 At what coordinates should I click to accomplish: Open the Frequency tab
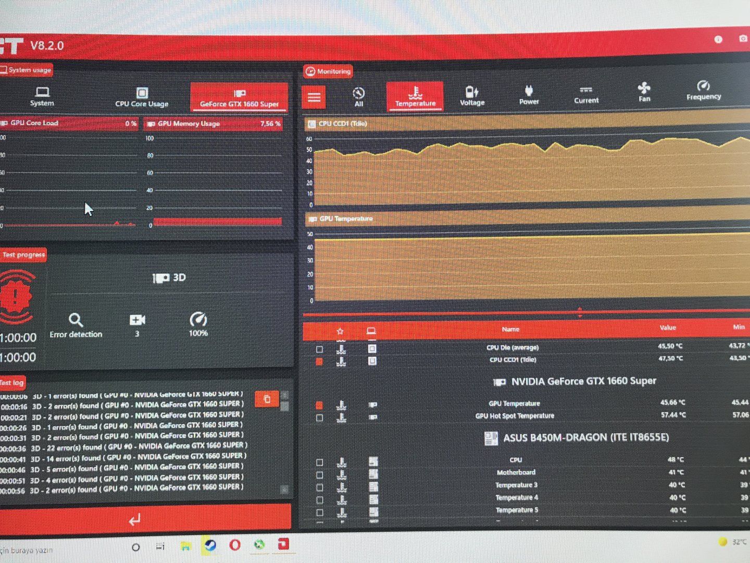(x=704, y=90)
